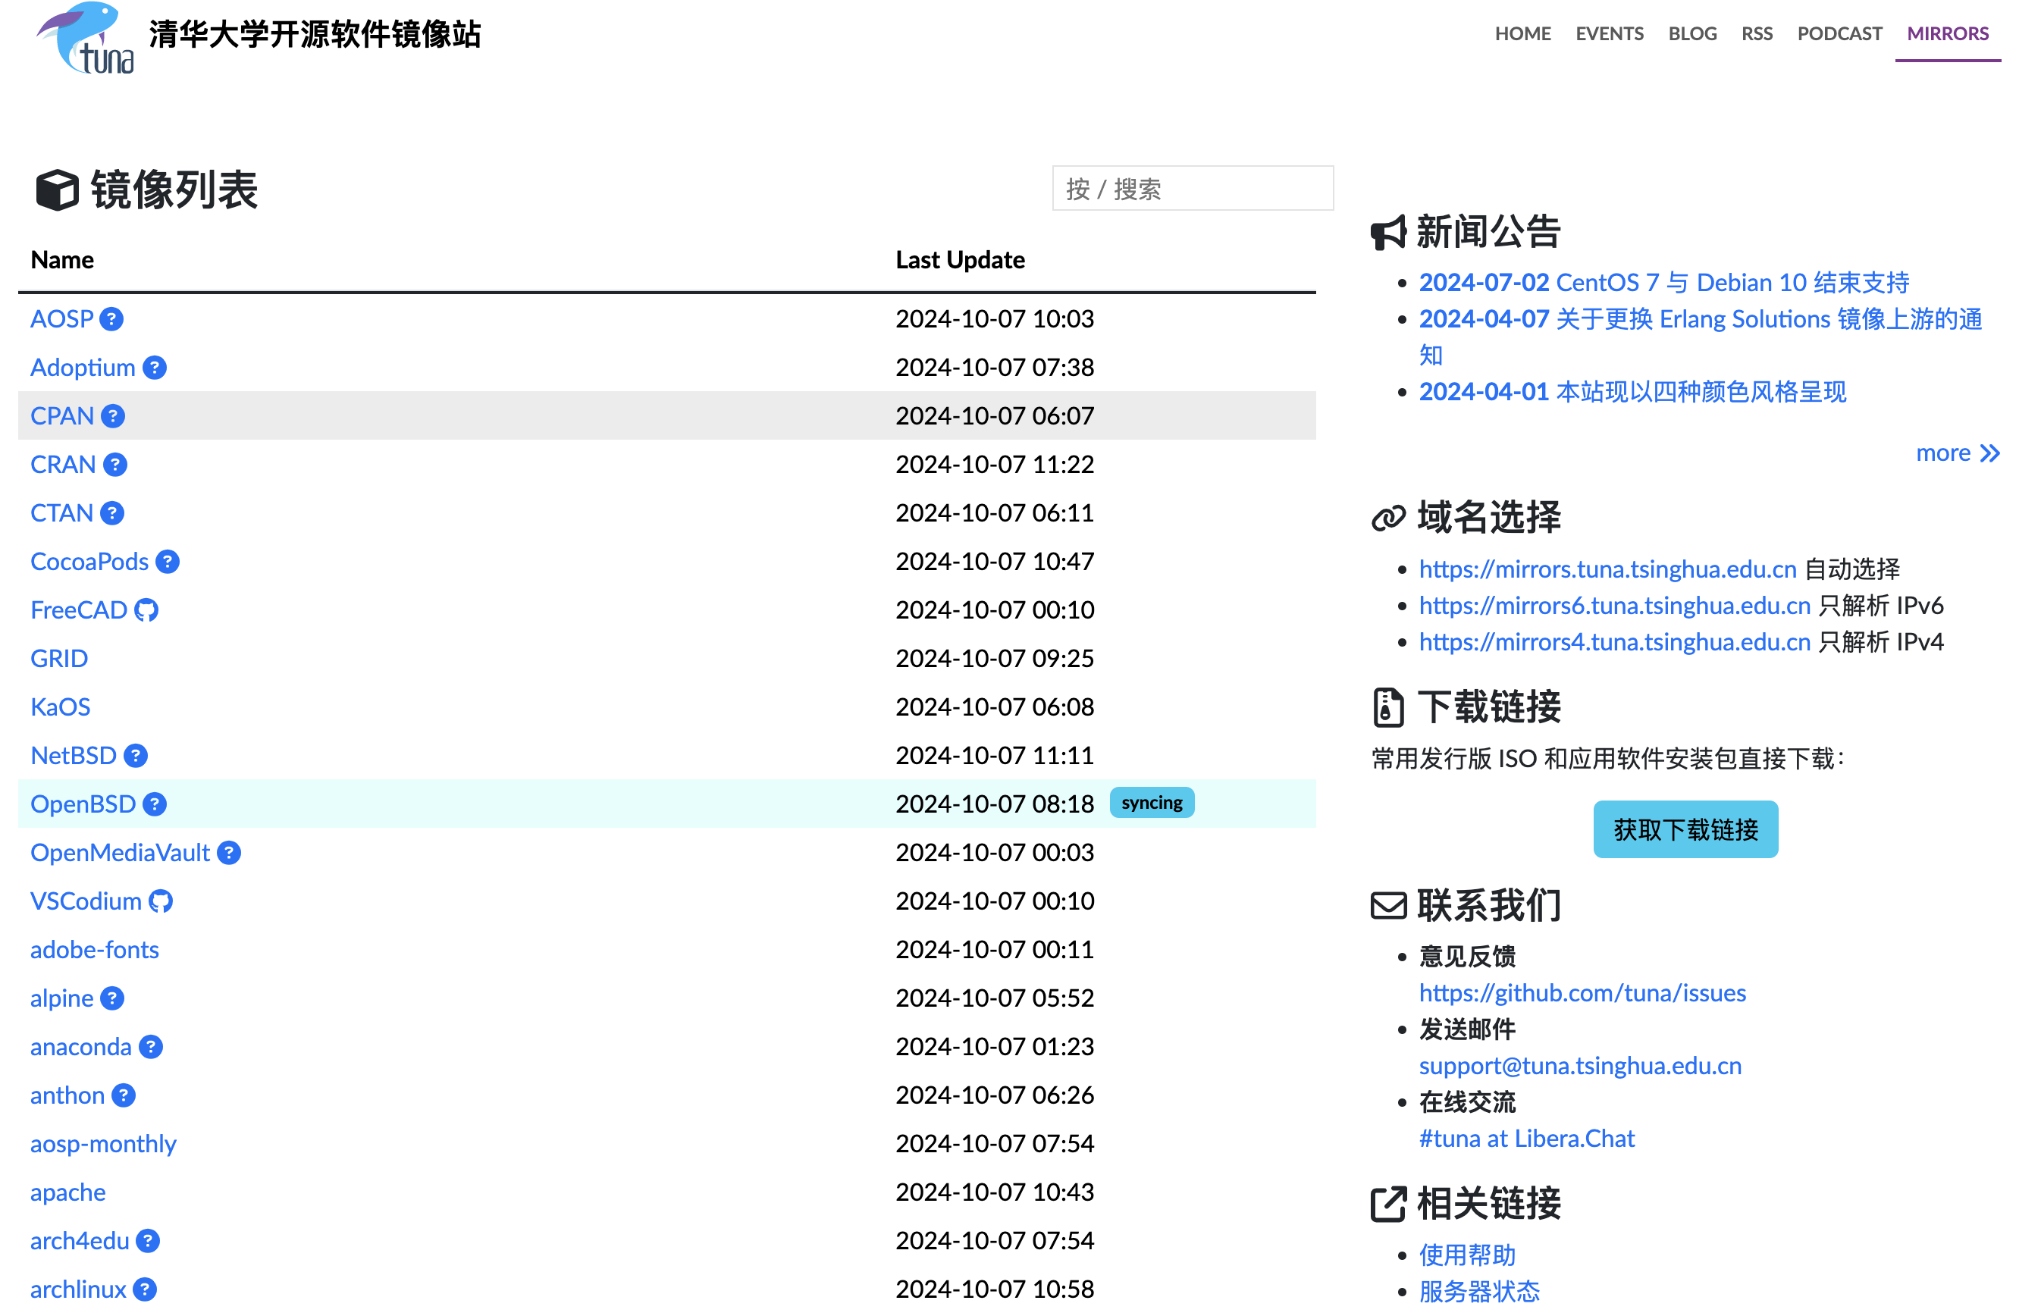Open the CRAN mirror link
This screenshot has height=1316, width=2041.
63,465
